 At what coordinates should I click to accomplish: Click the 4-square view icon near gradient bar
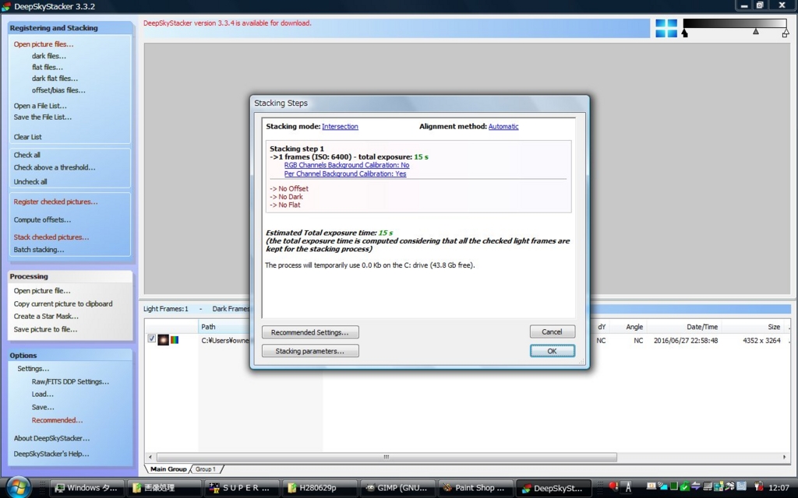click(666, 28)
